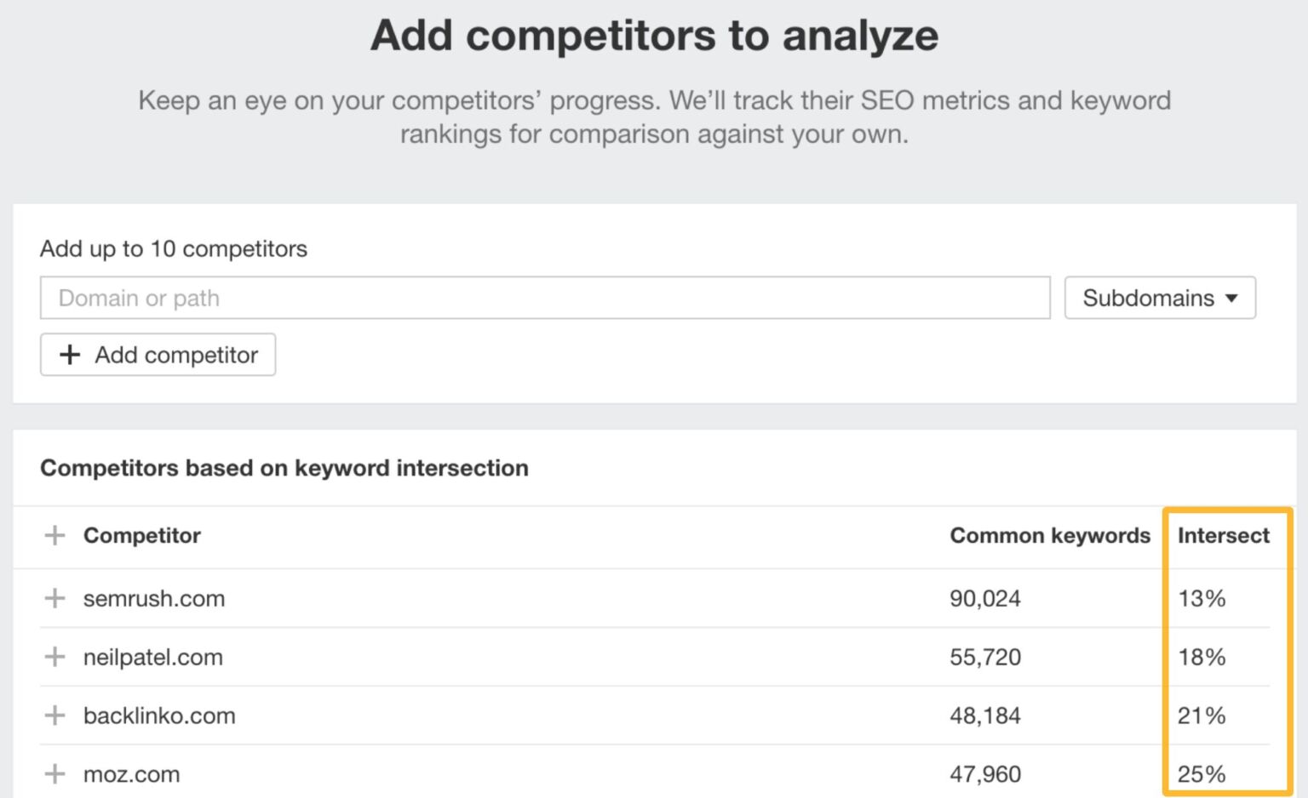Click the plus icon next to backlinko.com
1308x798 pixels.
coord(54,715)
